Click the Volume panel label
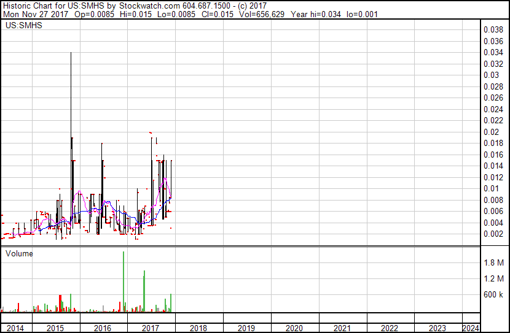Viewport: 510px width, 333px height. pos(19,253)
